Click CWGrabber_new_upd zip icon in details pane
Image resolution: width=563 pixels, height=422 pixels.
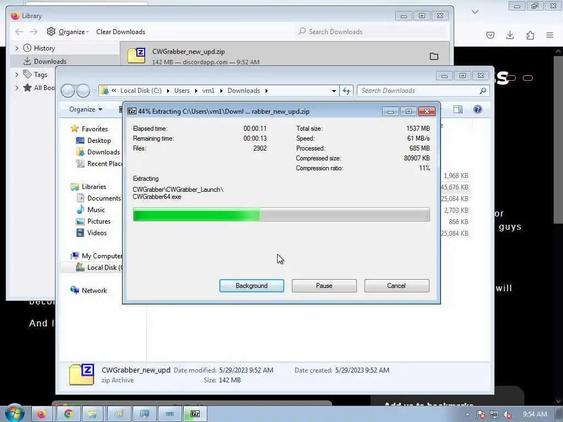81,374
